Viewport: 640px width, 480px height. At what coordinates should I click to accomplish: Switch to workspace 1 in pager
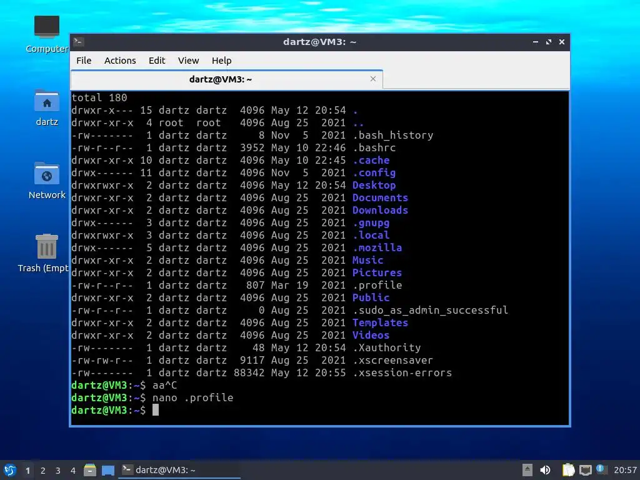point(27,471)
